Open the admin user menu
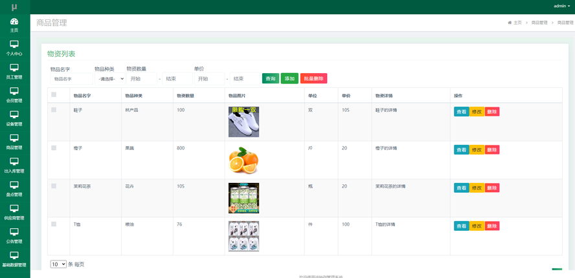 [561, 6]
